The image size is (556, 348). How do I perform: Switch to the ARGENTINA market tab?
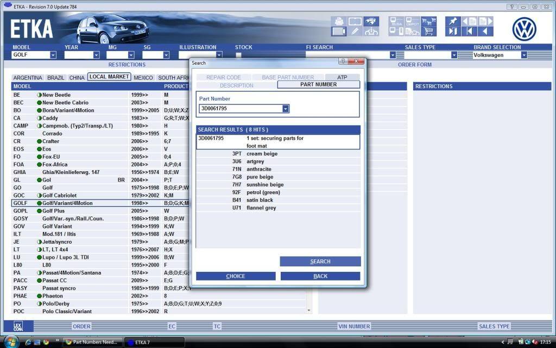(x=28, y=77)
